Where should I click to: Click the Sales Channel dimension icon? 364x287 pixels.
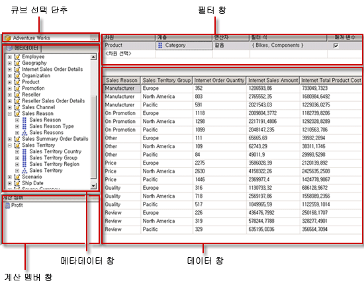tap(17, 107)
